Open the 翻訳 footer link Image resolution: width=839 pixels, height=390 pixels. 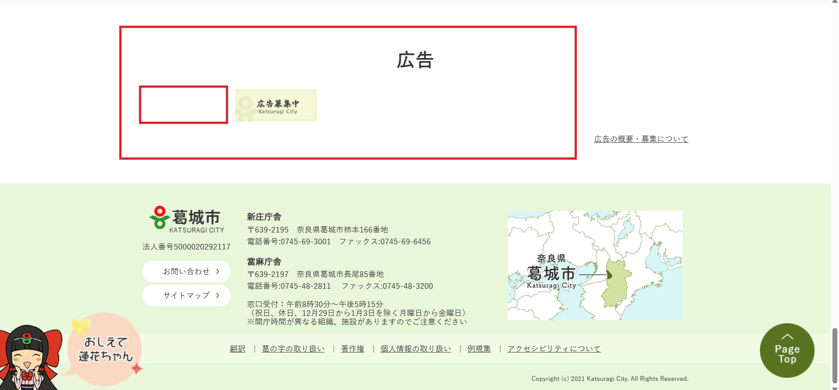coord(238,349)
